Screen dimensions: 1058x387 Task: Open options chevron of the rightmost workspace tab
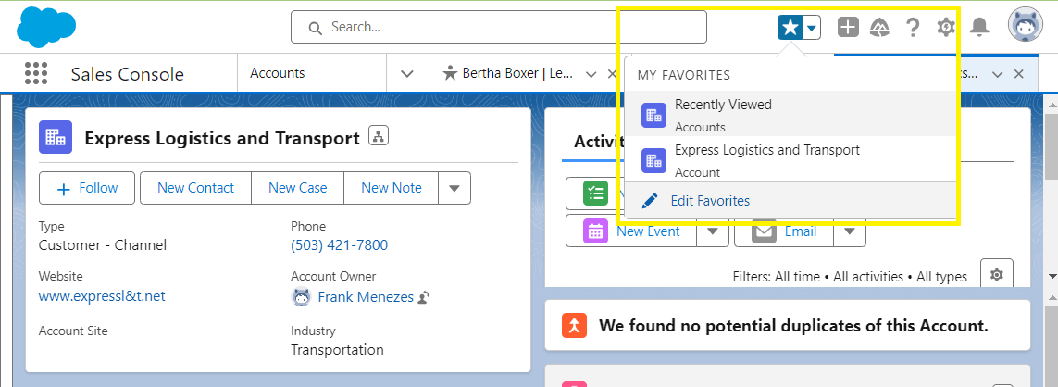tap(999, 74)
